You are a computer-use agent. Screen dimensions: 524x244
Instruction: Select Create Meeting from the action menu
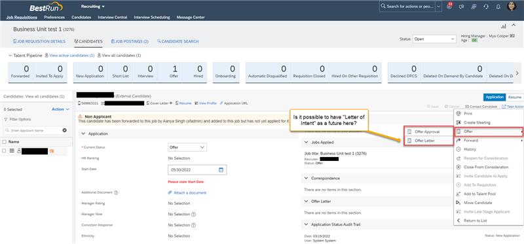pos(488,122)
